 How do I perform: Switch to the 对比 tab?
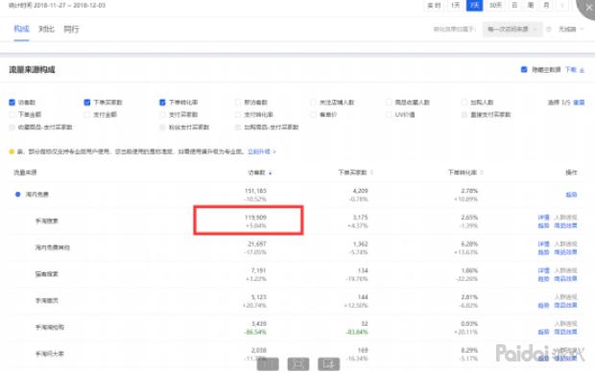coord(46,29)
